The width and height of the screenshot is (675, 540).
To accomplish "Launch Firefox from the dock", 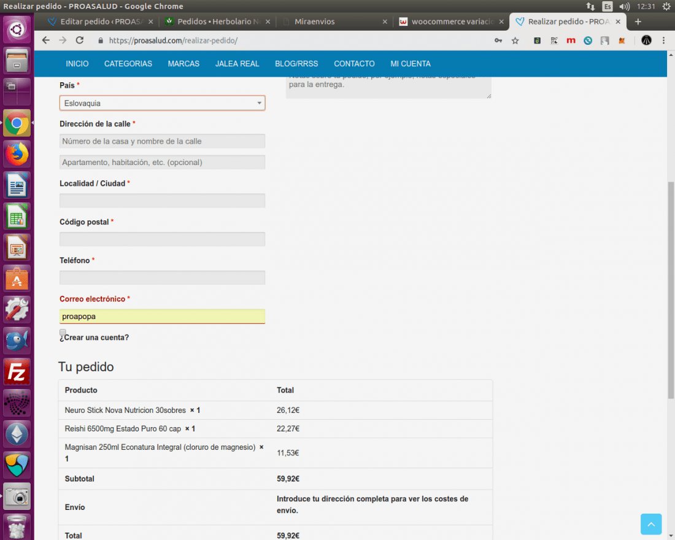I will tap(17, 155).
